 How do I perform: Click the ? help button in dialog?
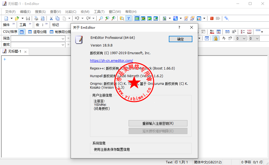[179, 27]
